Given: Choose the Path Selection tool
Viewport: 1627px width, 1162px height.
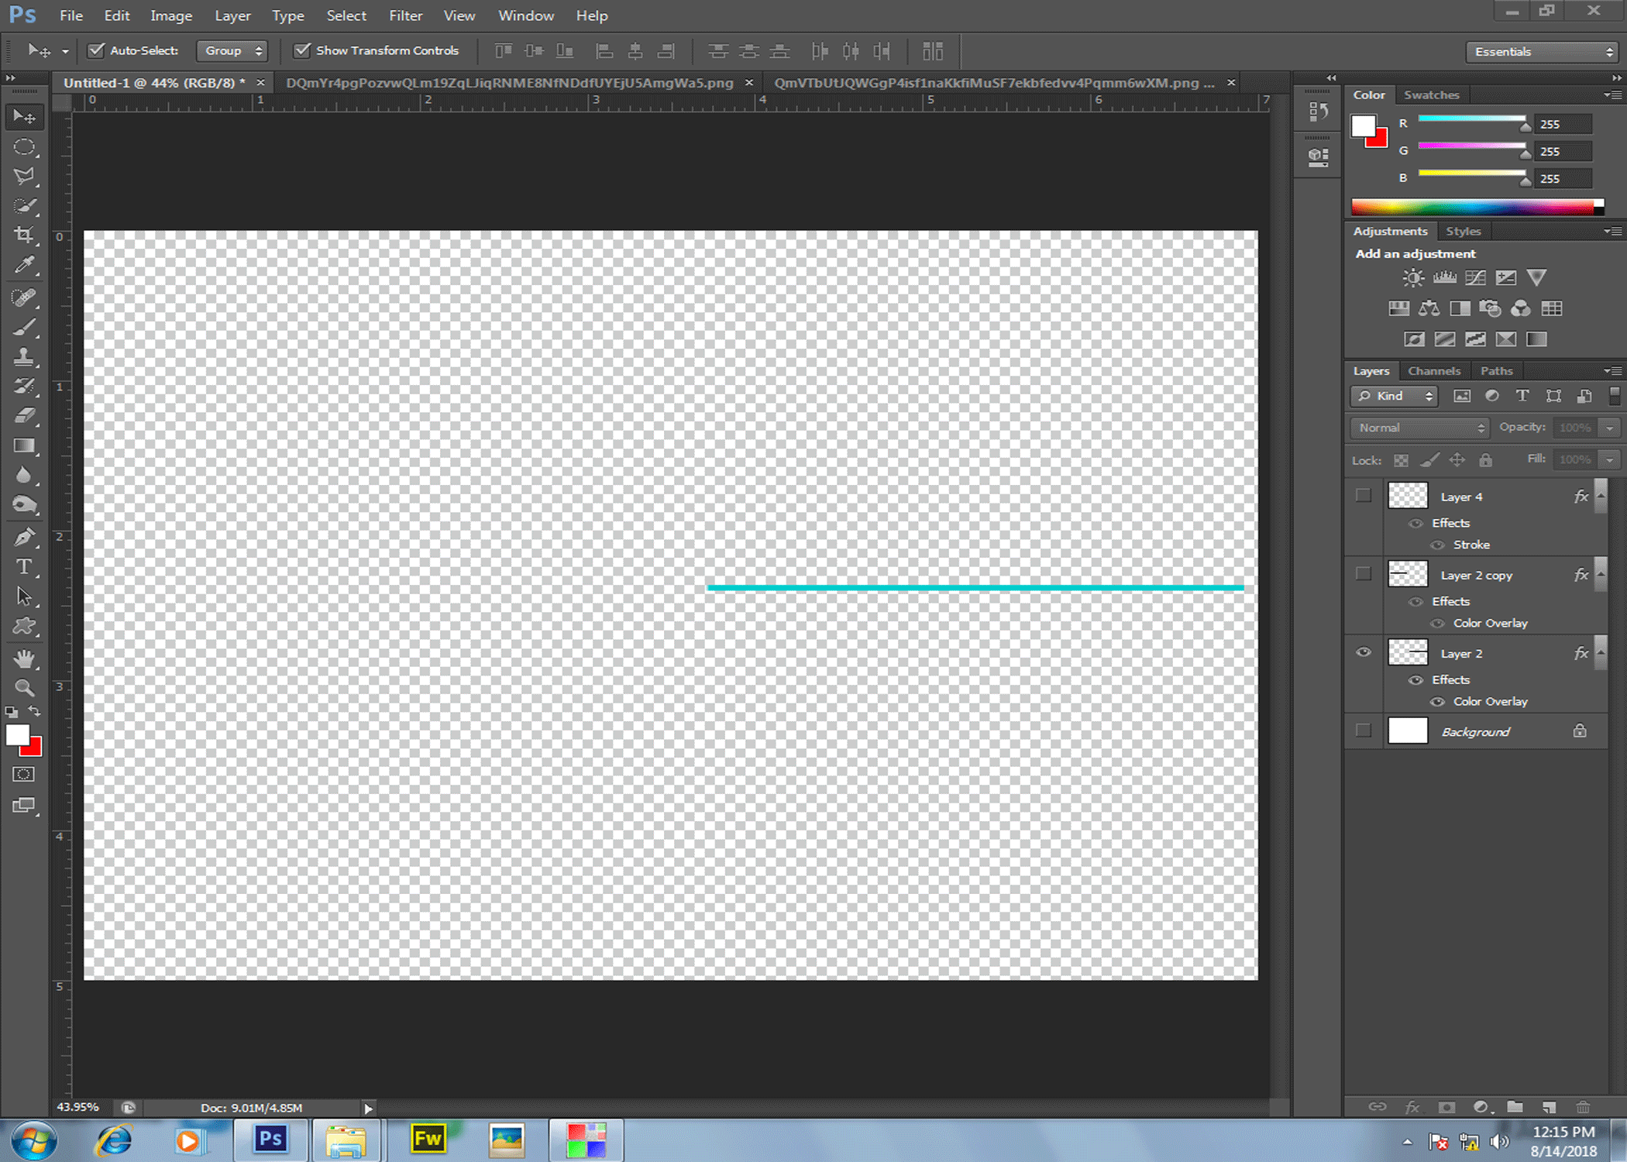Looking at the screenshot, I should (x=24, y=596).
